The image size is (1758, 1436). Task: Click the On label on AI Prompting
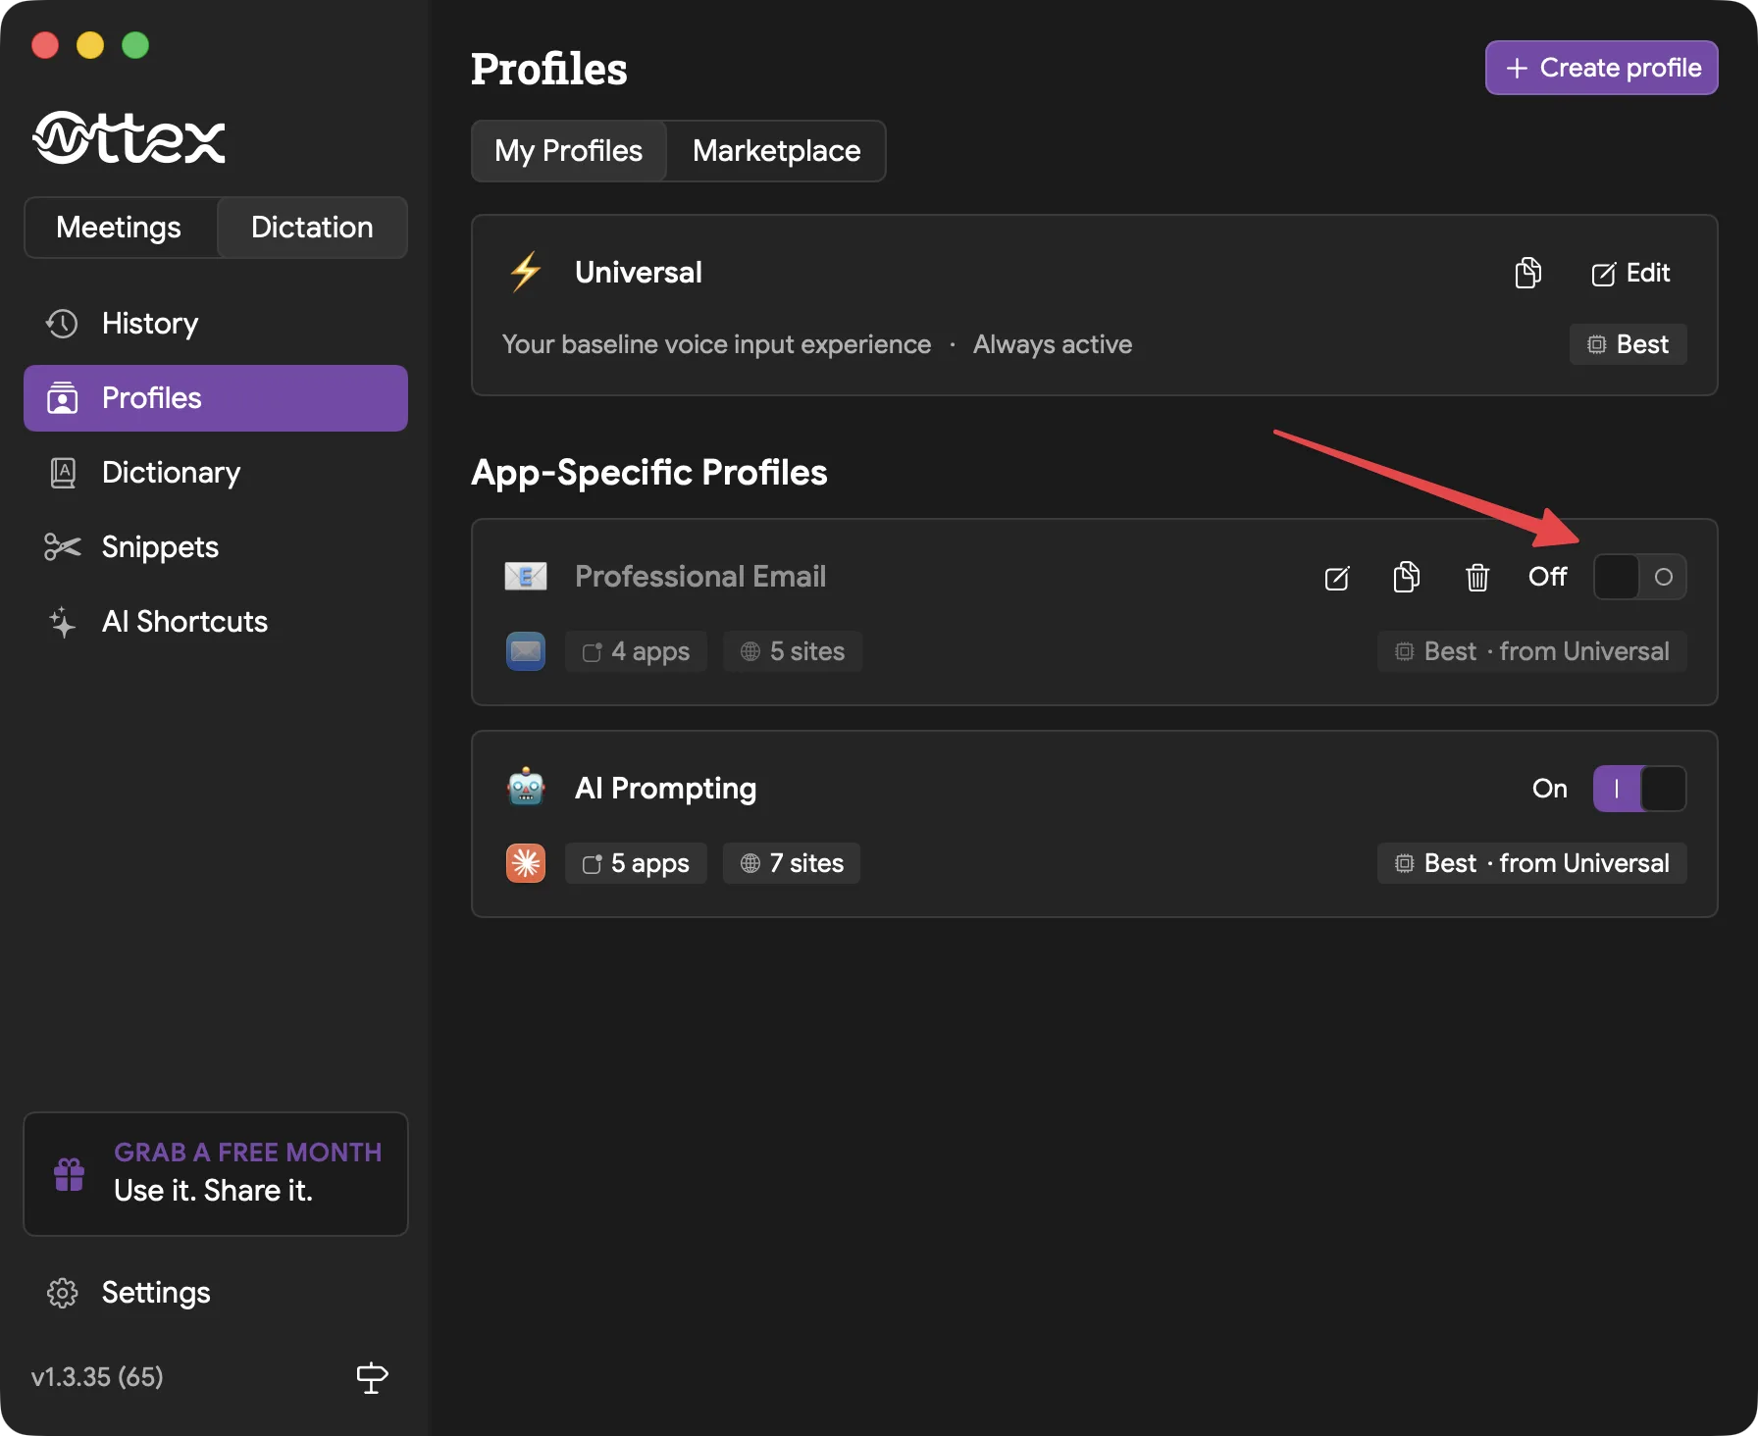[1550, 789]
